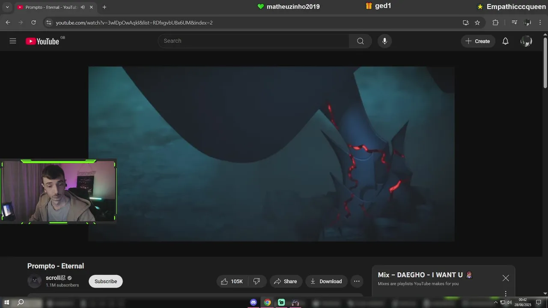Go to the YouTube home logo
This screenshot has height=308, width=548.
pyautogui.click(x=42, y=41)
